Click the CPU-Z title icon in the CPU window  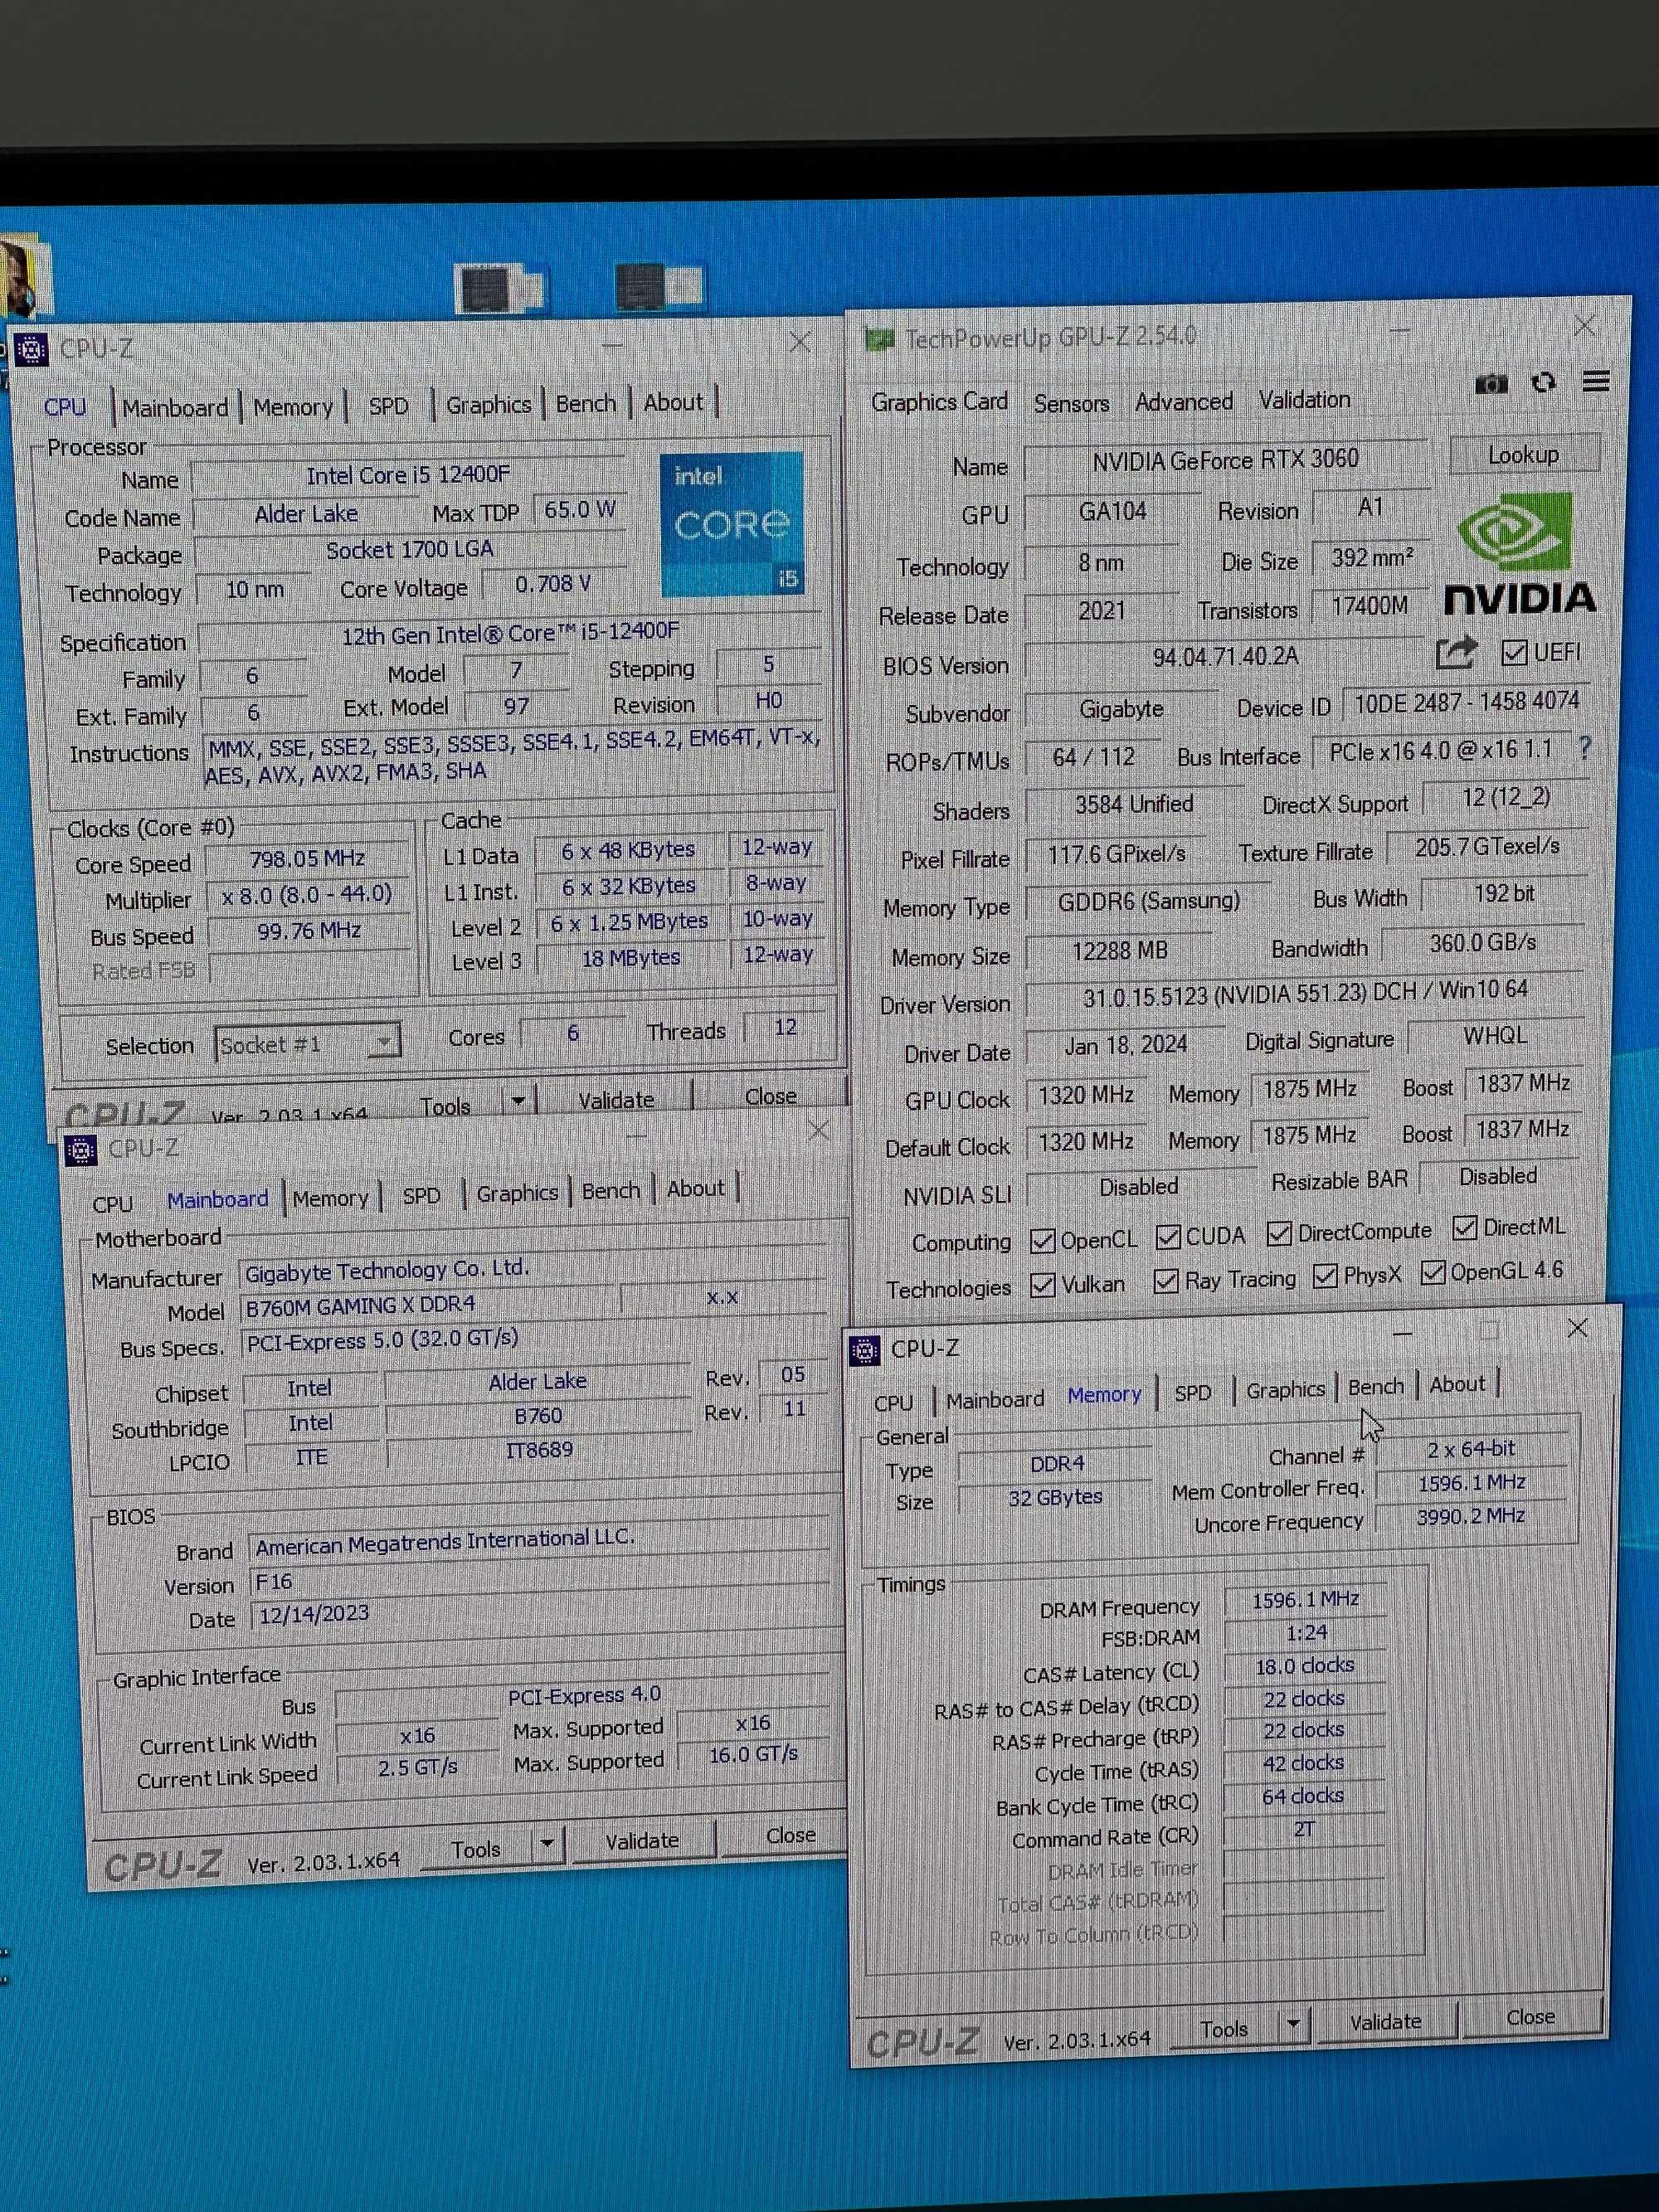click(31, 350)
